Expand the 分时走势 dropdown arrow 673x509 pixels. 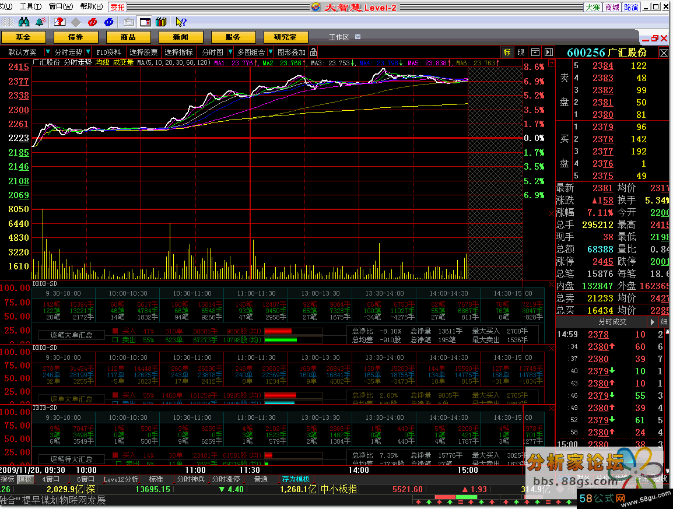tap(88, 52)
